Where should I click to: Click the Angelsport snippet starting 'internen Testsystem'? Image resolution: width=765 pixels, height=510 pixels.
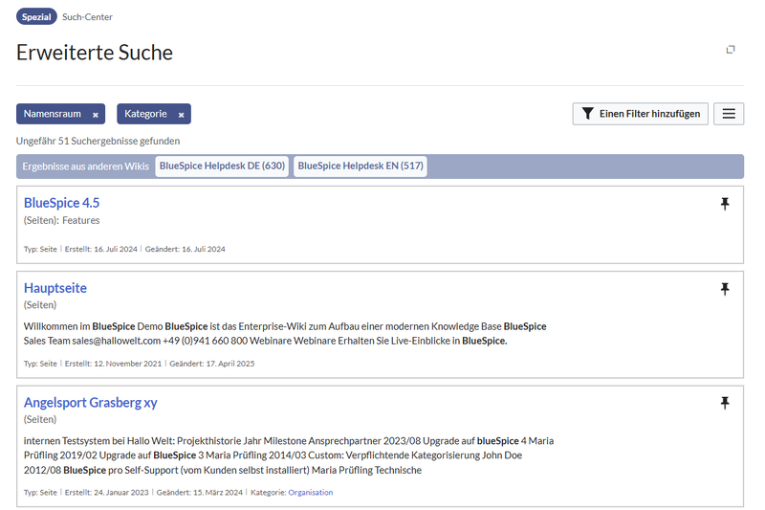coord(289,455)
